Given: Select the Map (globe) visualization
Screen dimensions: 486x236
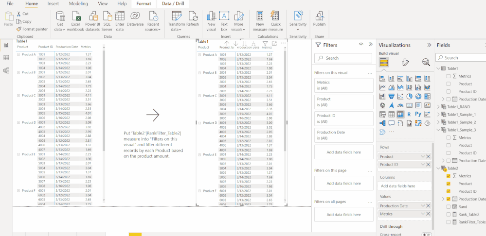Looking at the screenshot, I should (382, 105).
